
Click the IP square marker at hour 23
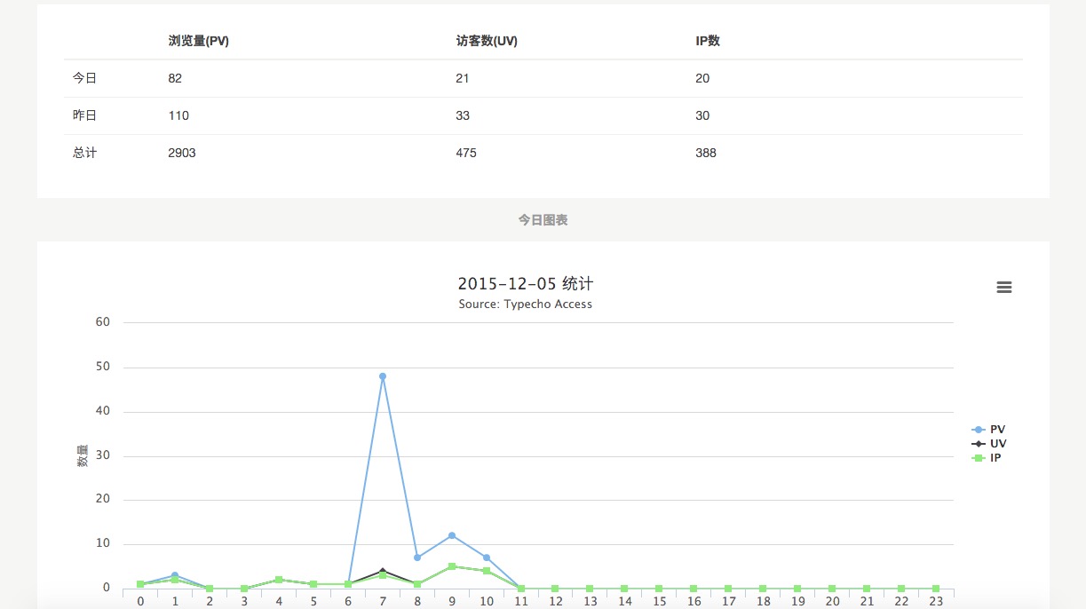tap(935, 589)
